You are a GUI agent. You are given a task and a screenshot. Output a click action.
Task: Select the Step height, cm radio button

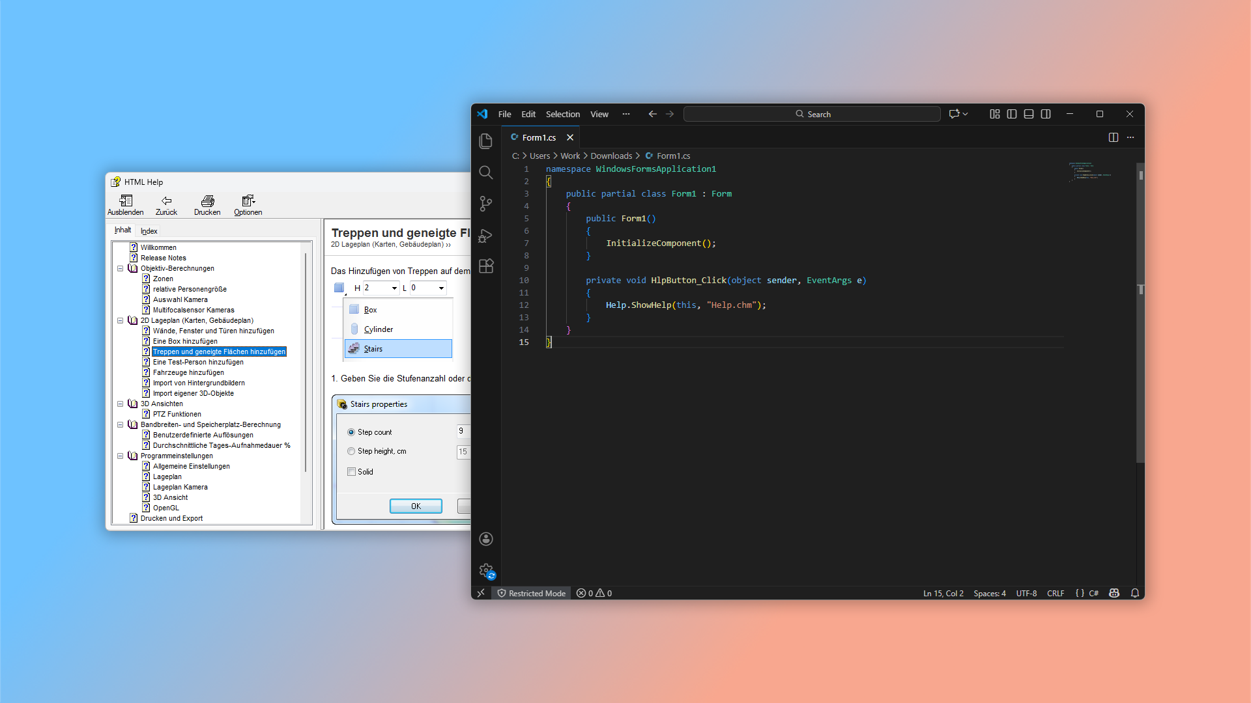351,451
